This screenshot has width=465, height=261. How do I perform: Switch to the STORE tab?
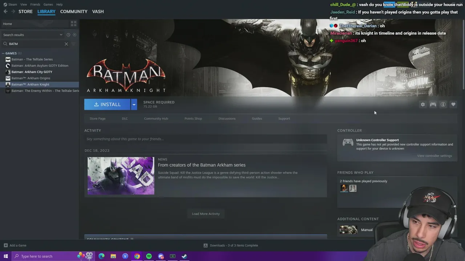25,12
